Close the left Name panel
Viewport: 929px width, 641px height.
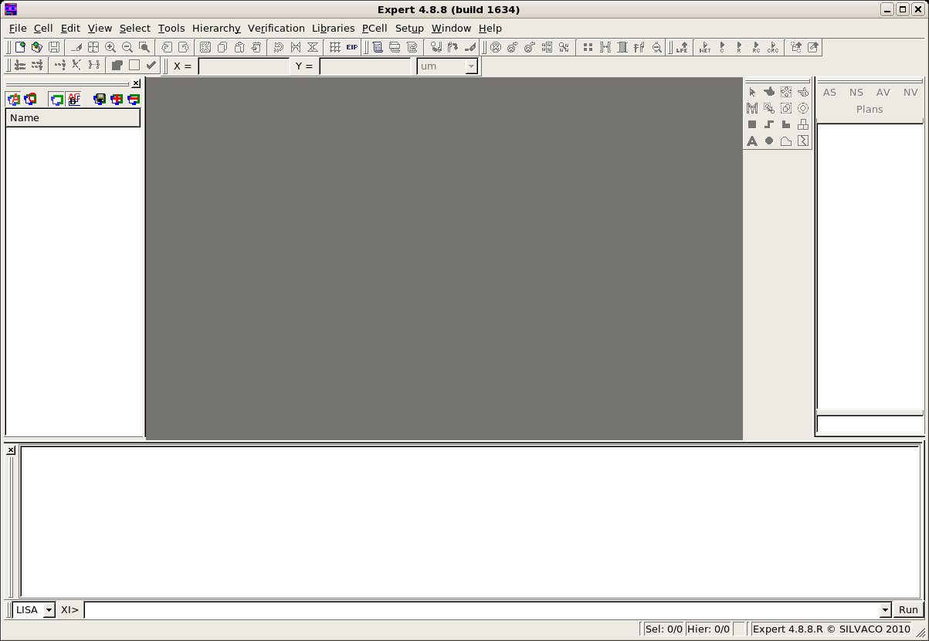click(x=136, y=83)
